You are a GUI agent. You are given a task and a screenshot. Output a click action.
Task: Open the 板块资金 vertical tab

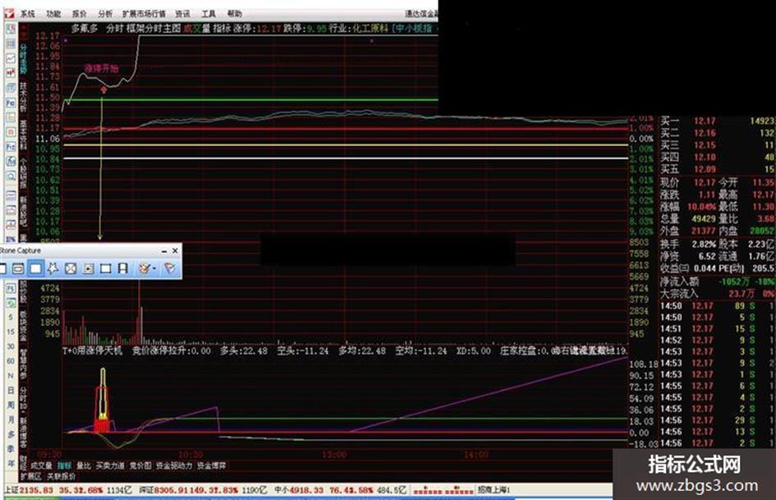(23, 326)
